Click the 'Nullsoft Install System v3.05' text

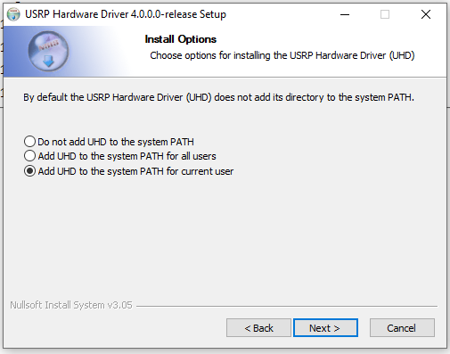pyautogui.click(x=71, y=305)
